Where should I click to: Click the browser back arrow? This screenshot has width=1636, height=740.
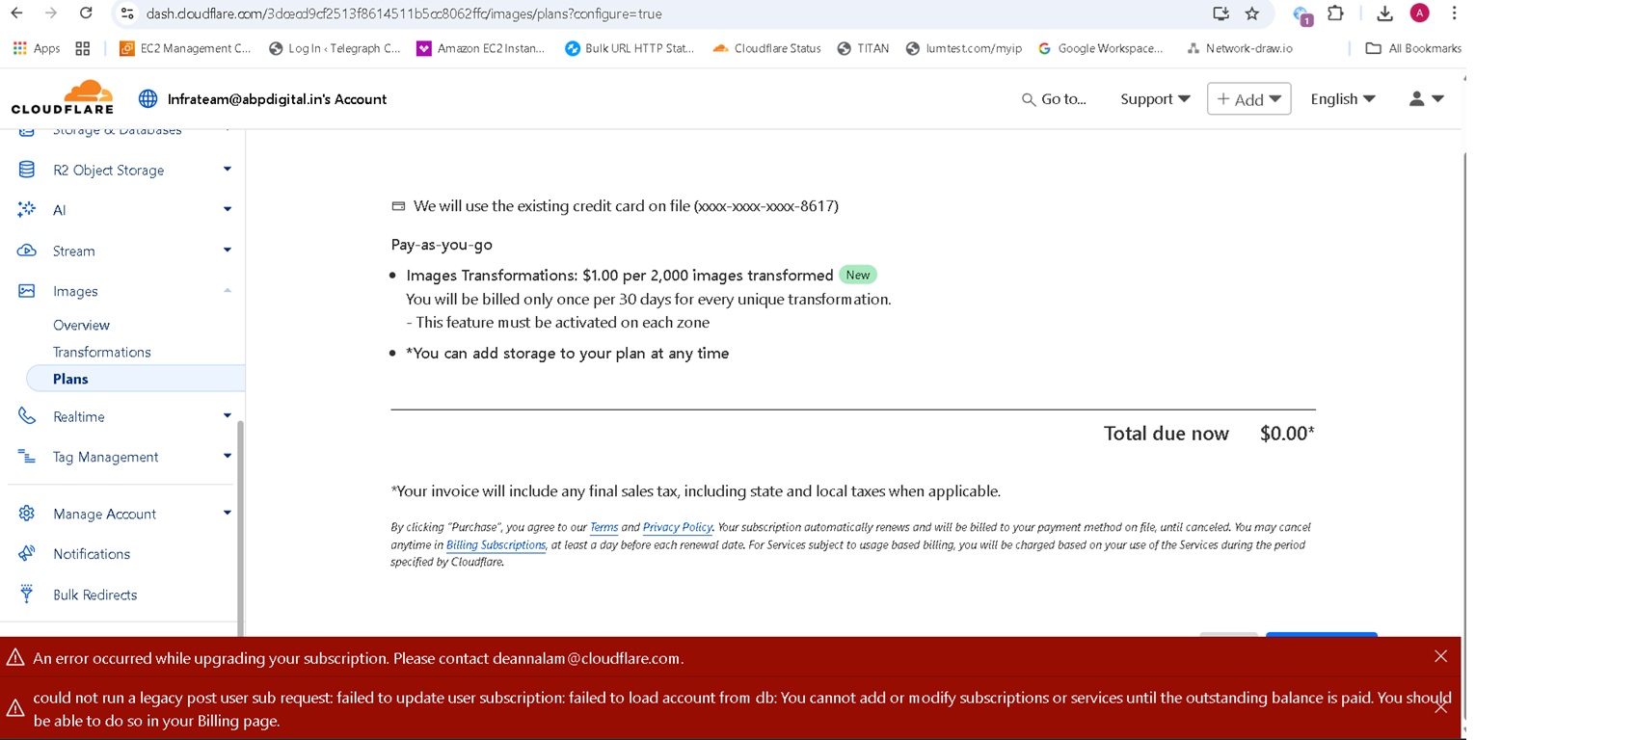pyautogui.click(x=16, y=13)
